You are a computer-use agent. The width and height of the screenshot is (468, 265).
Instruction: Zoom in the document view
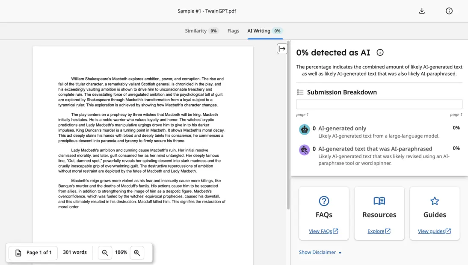[137, 253]
